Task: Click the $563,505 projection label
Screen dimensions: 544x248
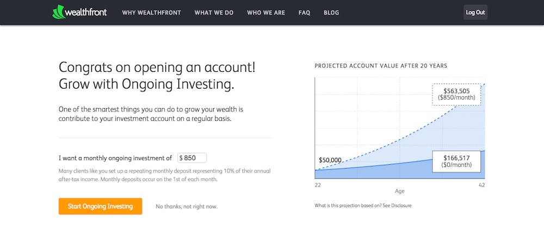Action: [456, 94]
